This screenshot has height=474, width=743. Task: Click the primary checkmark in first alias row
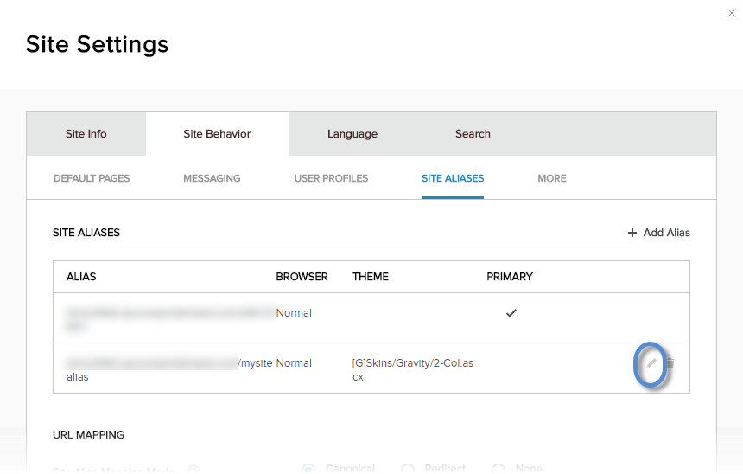click(x=511, y=313)
